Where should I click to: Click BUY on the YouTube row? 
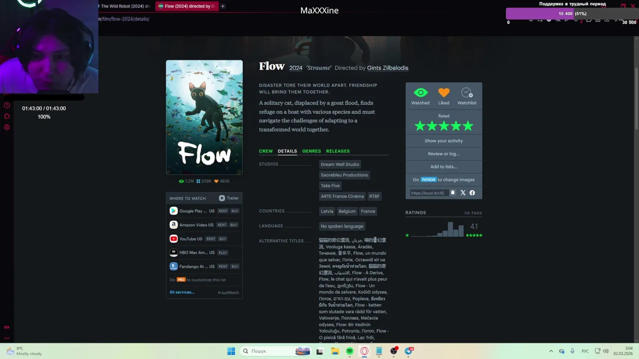[223, 239]
